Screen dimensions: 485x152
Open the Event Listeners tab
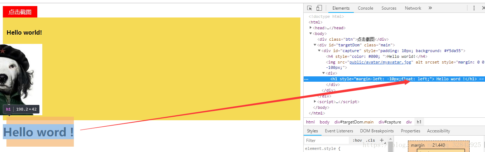339,131
